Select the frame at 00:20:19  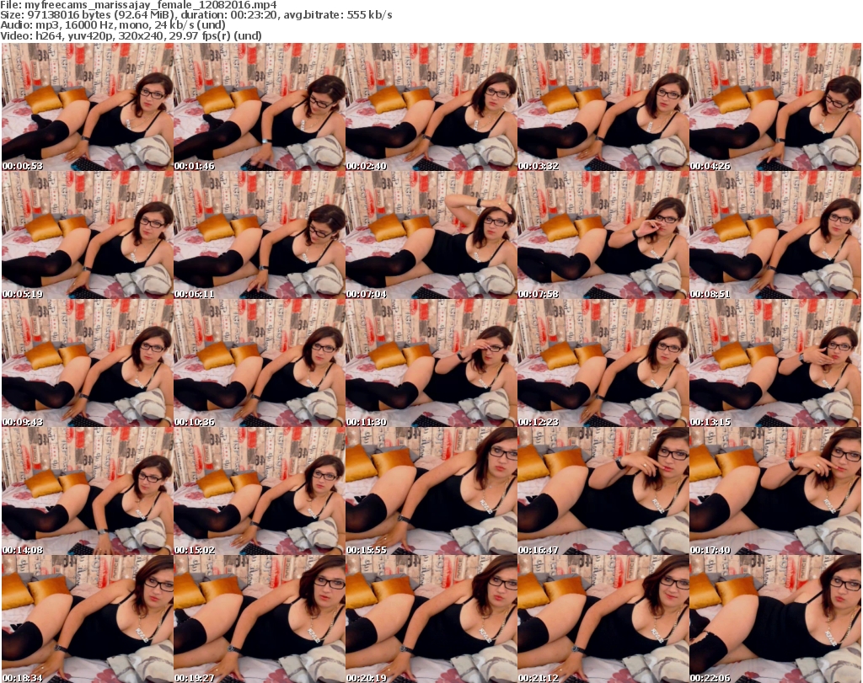click(x=431, y=619)
